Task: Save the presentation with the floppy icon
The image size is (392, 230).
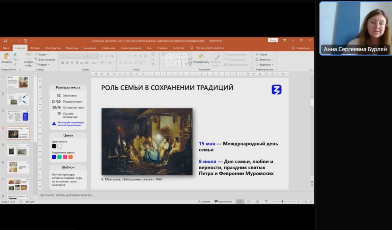Action: pos(5,41)
